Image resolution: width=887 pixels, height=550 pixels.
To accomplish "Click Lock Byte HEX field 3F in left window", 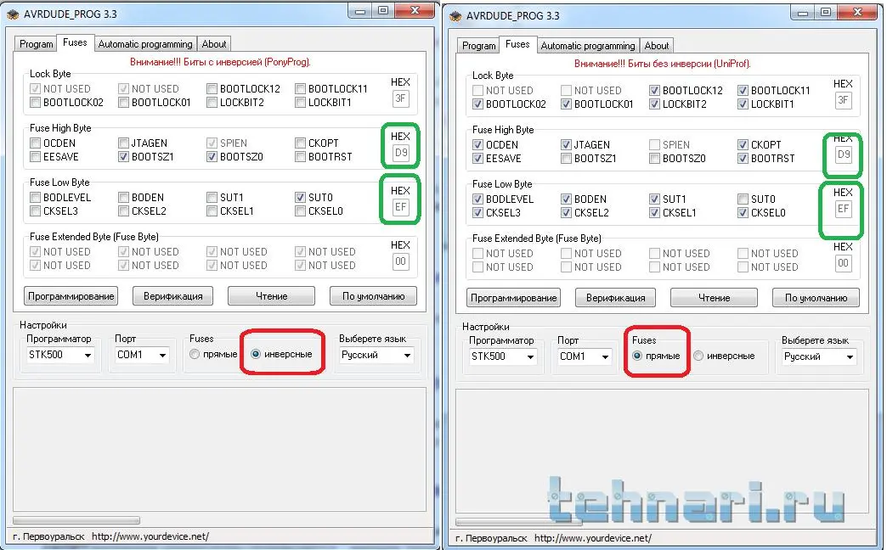I will (400, 98).
